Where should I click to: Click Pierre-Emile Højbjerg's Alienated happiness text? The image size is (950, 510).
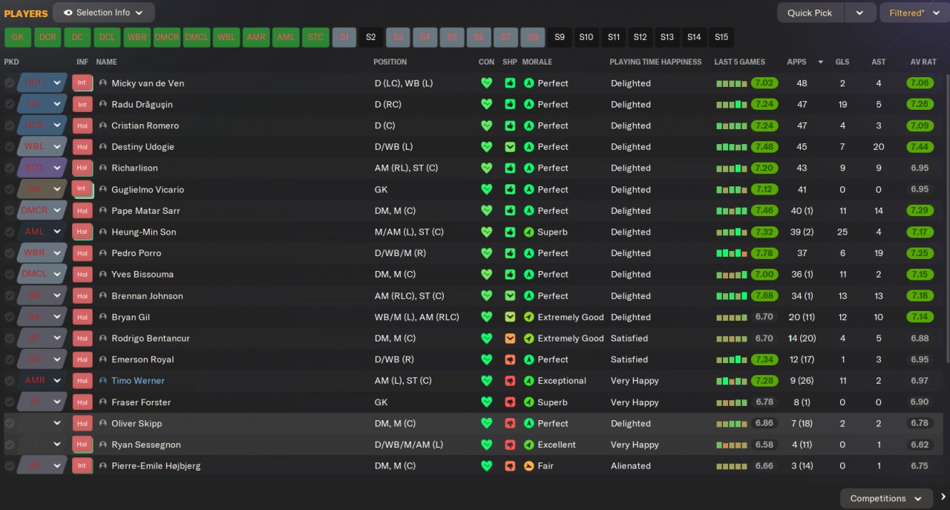click(631, 465)
